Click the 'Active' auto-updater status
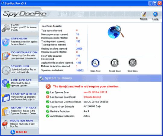 87,116
